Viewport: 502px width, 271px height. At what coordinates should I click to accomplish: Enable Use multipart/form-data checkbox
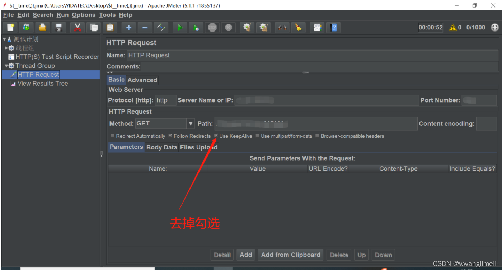point(257,136)
